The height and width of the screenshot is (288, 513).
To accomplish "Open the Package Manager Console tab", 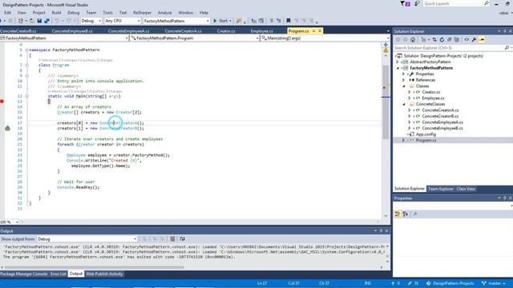I will pos(24,274).
